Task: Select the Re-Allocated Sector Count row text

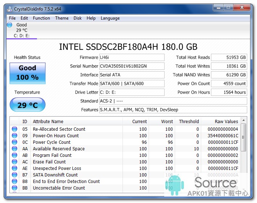Action: click(59, 129)
